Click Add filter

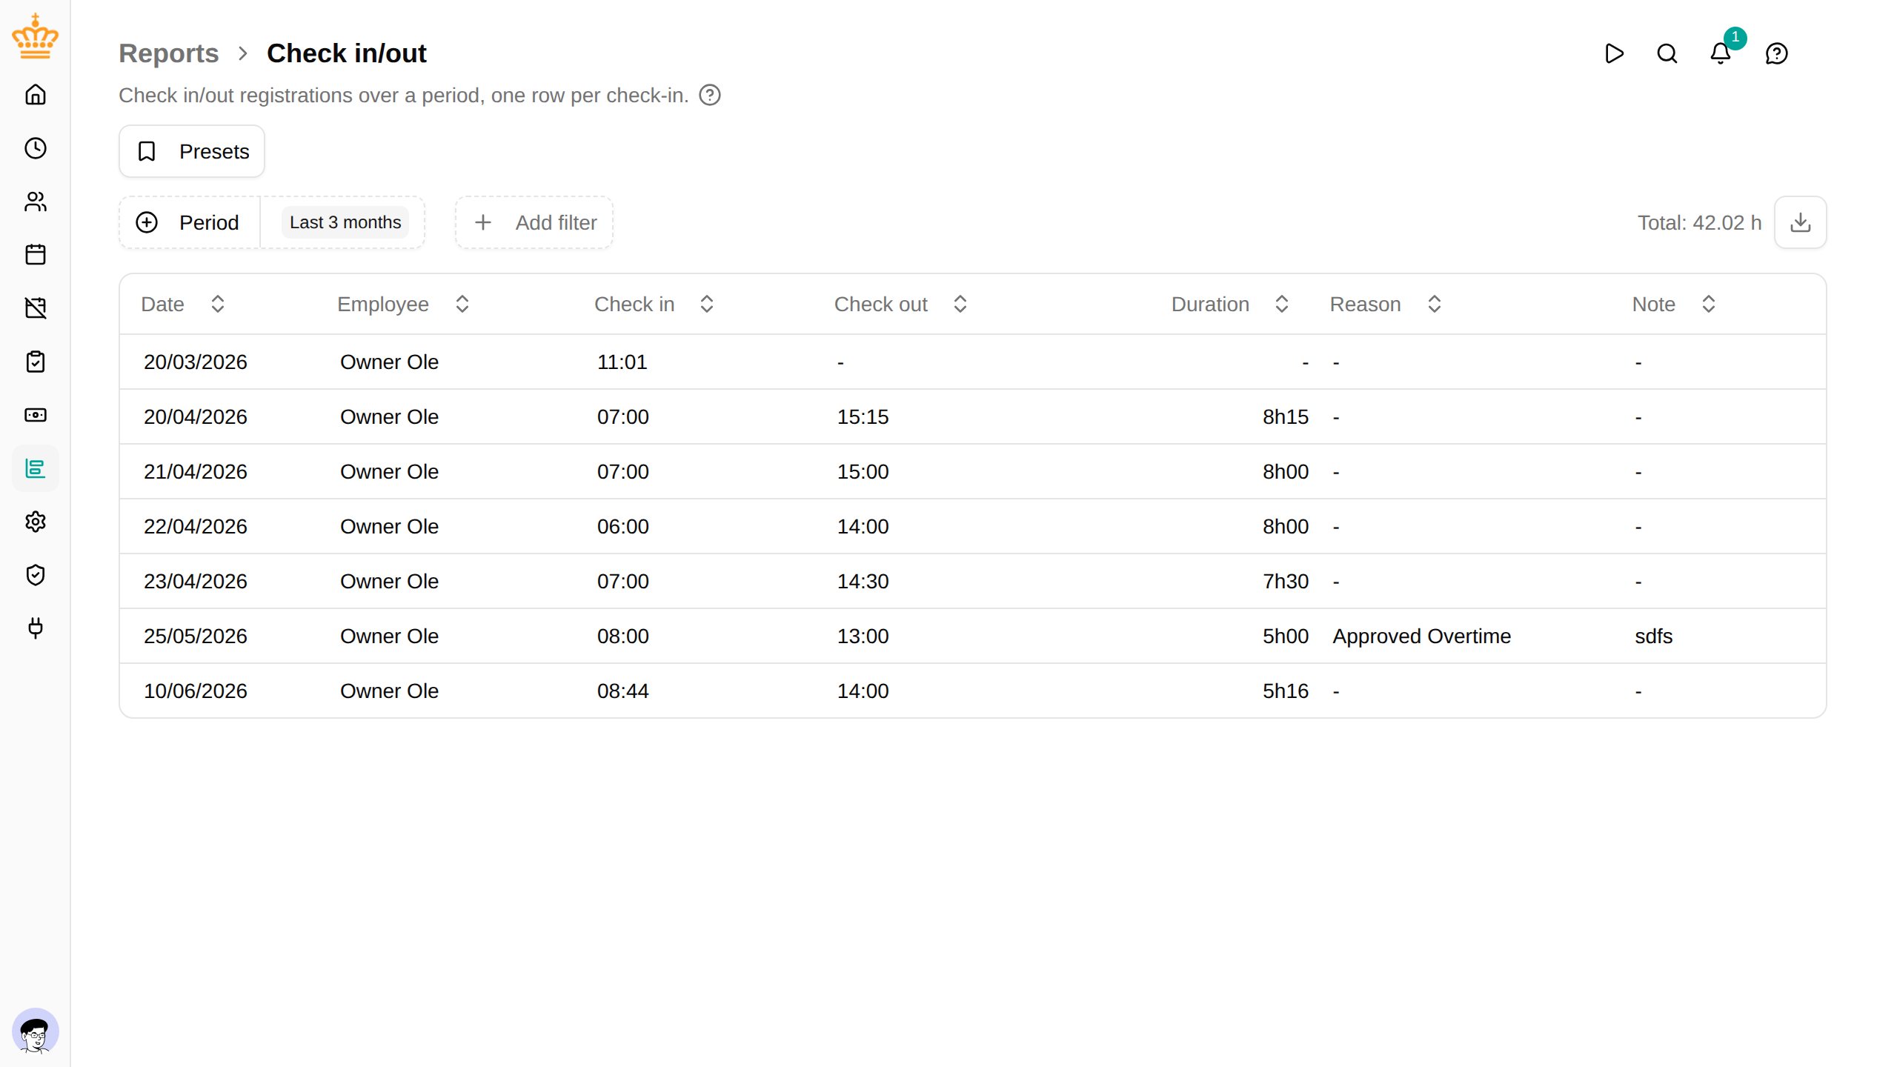click(534, 222)
